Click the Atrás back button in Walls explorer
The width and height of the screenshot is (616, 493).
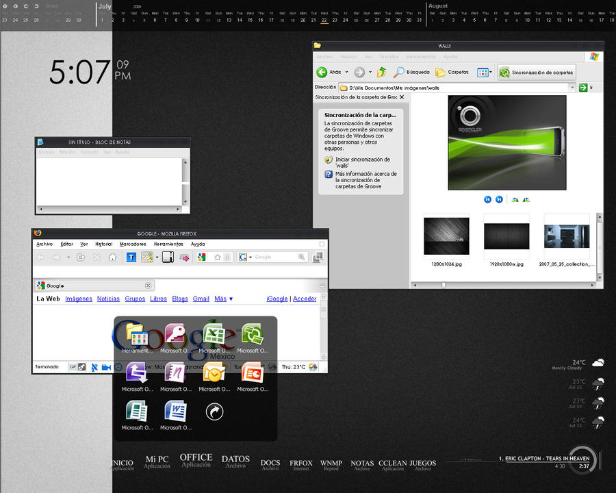329,72
